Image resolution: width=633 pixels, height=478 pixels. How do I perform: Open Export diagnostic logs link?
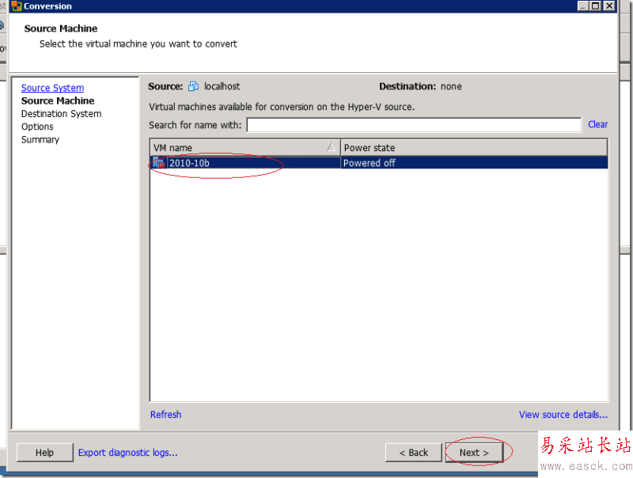(127, 452)
